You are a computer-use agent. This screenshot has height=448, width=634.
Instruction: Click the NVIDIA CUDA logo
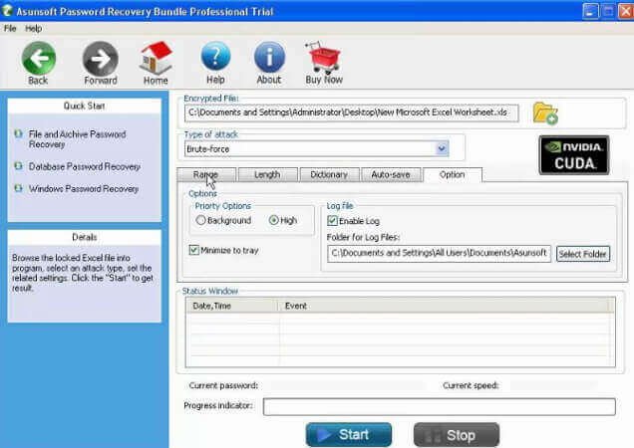(574, 155)
